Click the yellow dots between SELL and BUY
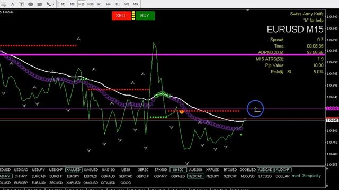This screenshot has width=339, height=190. (133, 15)
